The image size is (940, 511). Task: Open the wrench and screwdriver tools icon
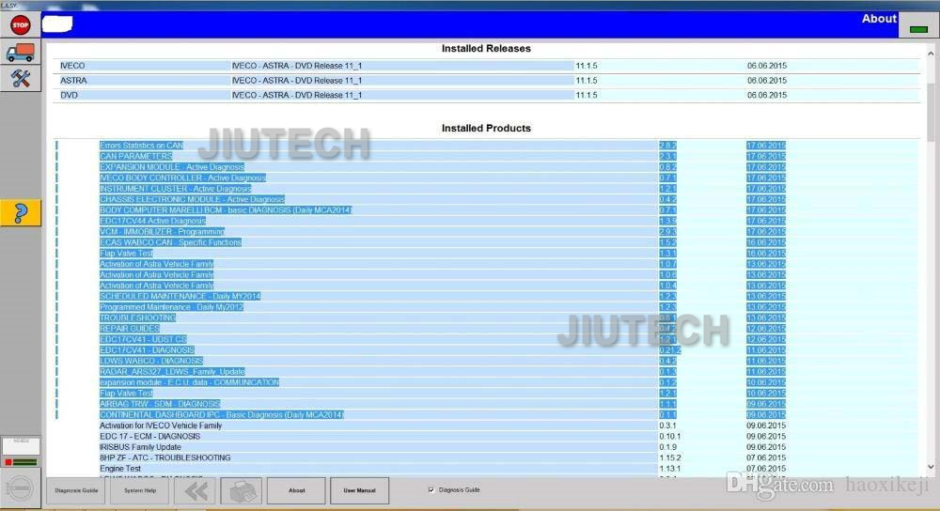(x=21, y=79)
